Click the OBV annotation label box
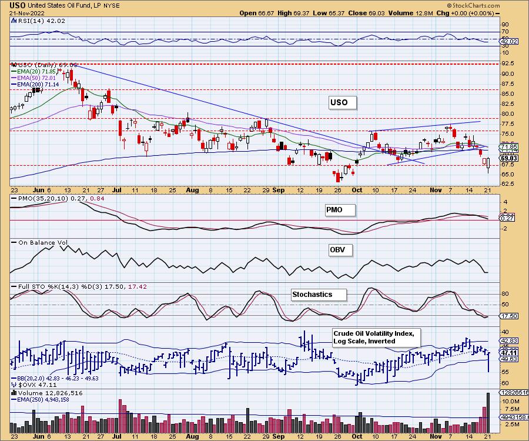 point(340,250)
